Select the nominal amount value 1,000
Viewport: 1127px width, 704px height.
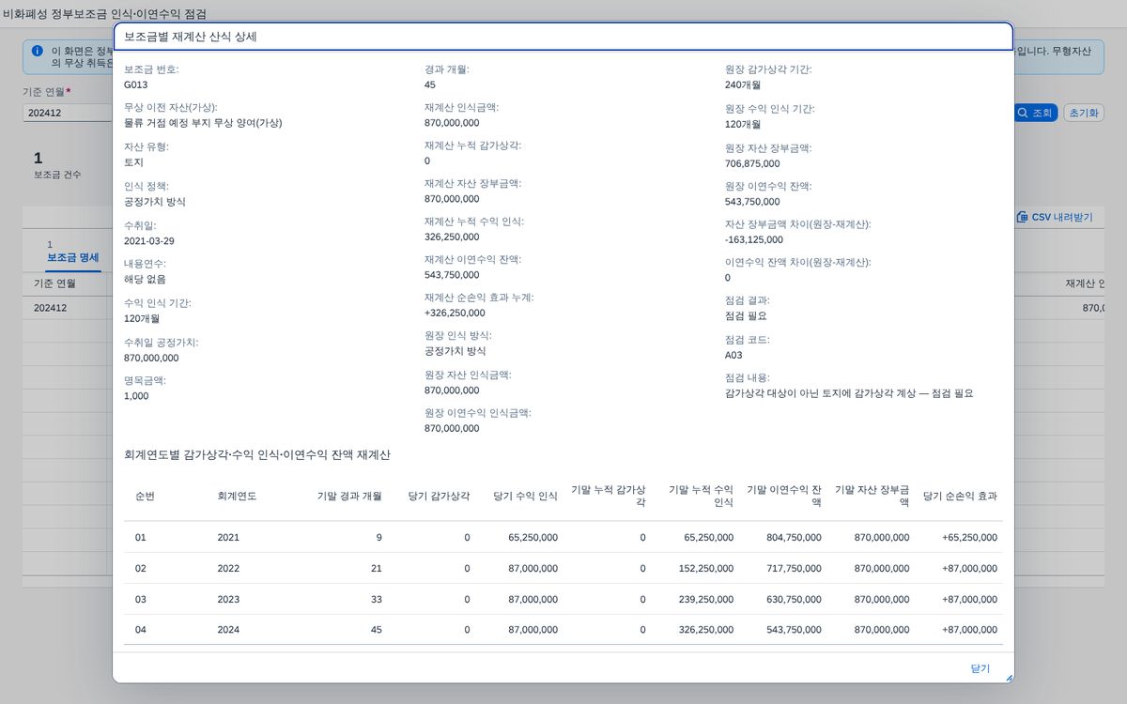tap(136, 396)
